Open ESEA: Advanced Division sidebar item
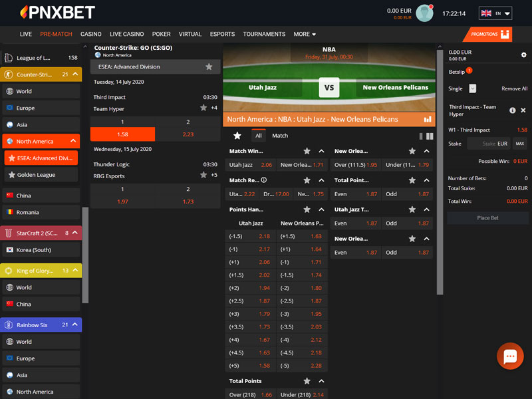 (41, 158)
